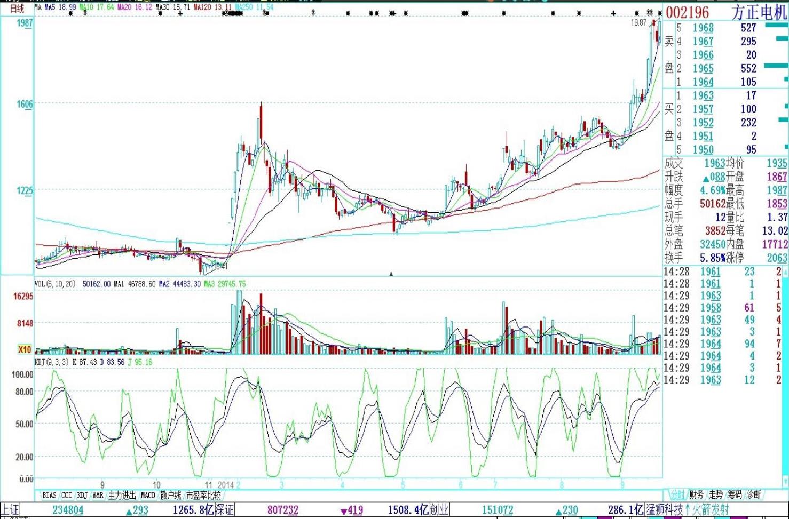Switch to the 分时 tab

pos(676,494)
